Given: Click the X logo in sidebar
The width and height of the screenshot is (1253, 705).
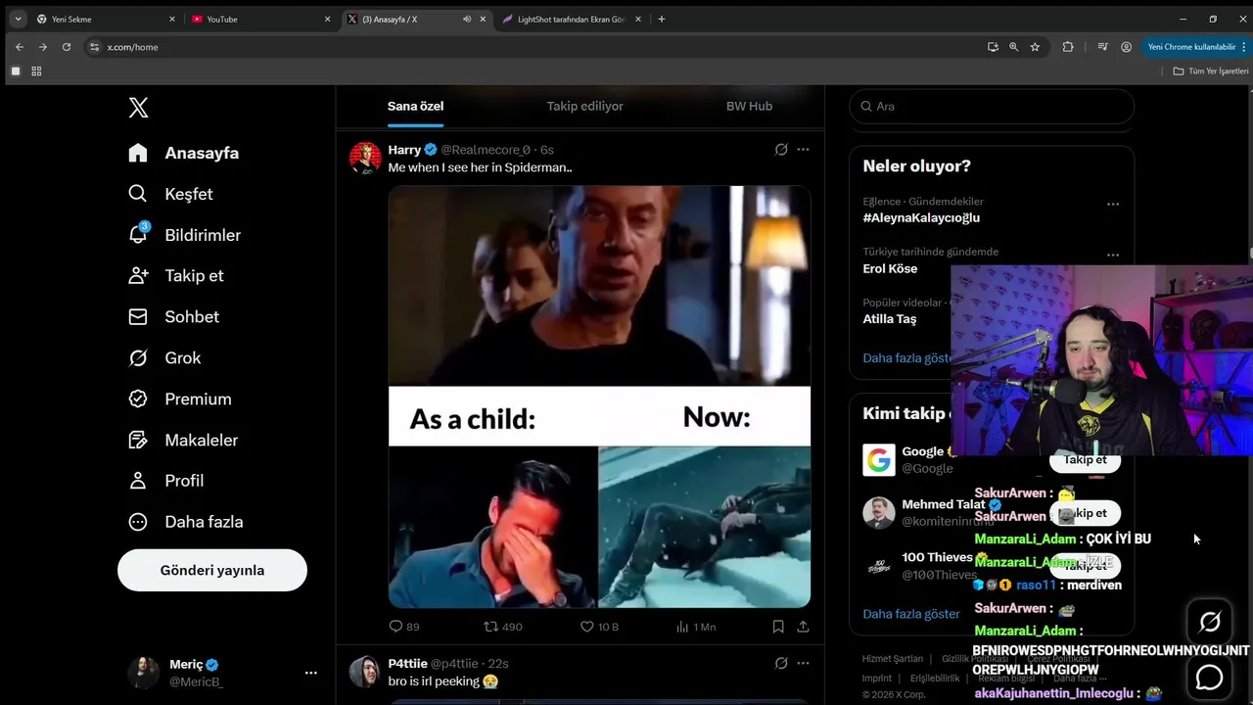Looking at the screenshot, I should [x=139, y=108].
